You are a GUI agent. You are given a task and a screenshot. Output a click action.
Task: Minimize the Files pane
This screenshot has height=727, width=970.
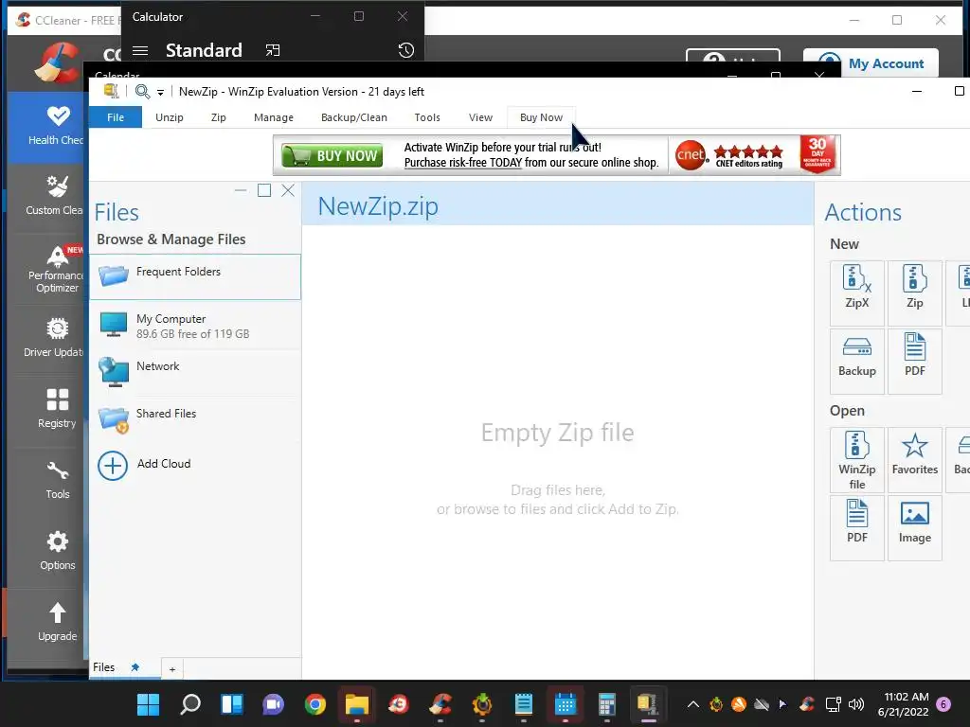[x=241, y=190]
